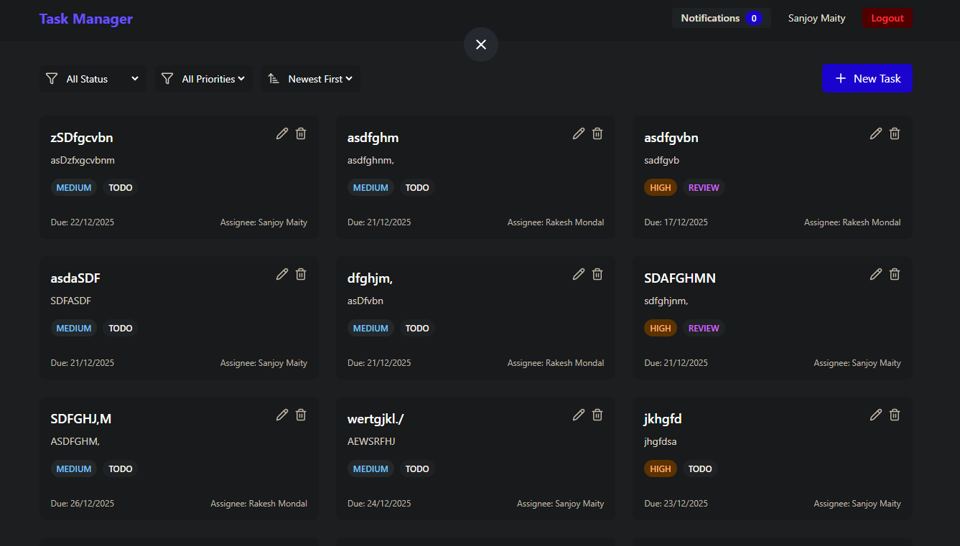Edit the zSDfgcvbn task
Image resolution: width=960 pixels, height=546 pixels.
click(282, 133)
